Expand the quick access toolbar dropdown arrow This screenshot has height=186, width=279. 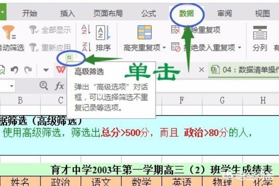(x=46, y=70)
